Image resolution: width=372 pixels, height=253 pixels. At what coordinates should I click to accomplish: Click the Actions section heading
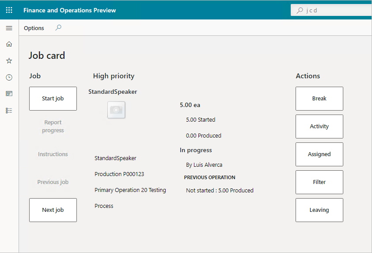click(307, 76)
